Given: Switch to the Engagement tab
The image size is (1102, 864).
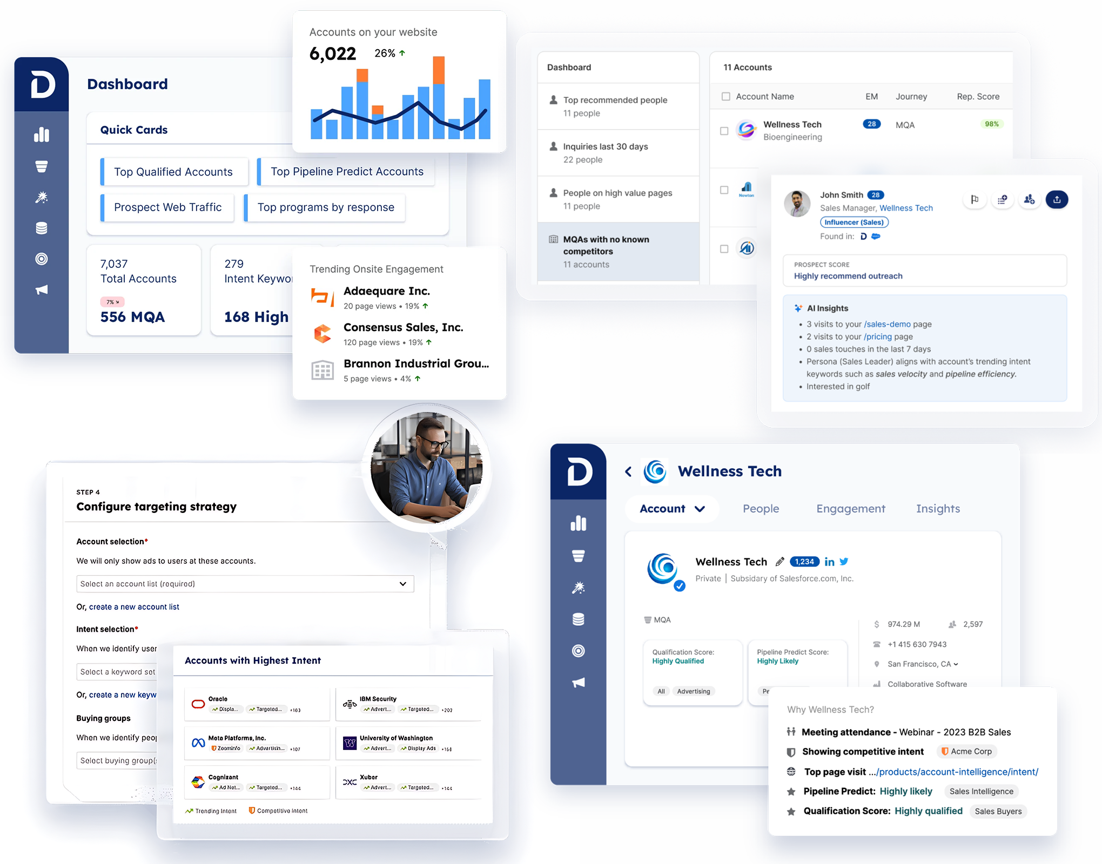Looking at the screenshot, I should [851, 509].
